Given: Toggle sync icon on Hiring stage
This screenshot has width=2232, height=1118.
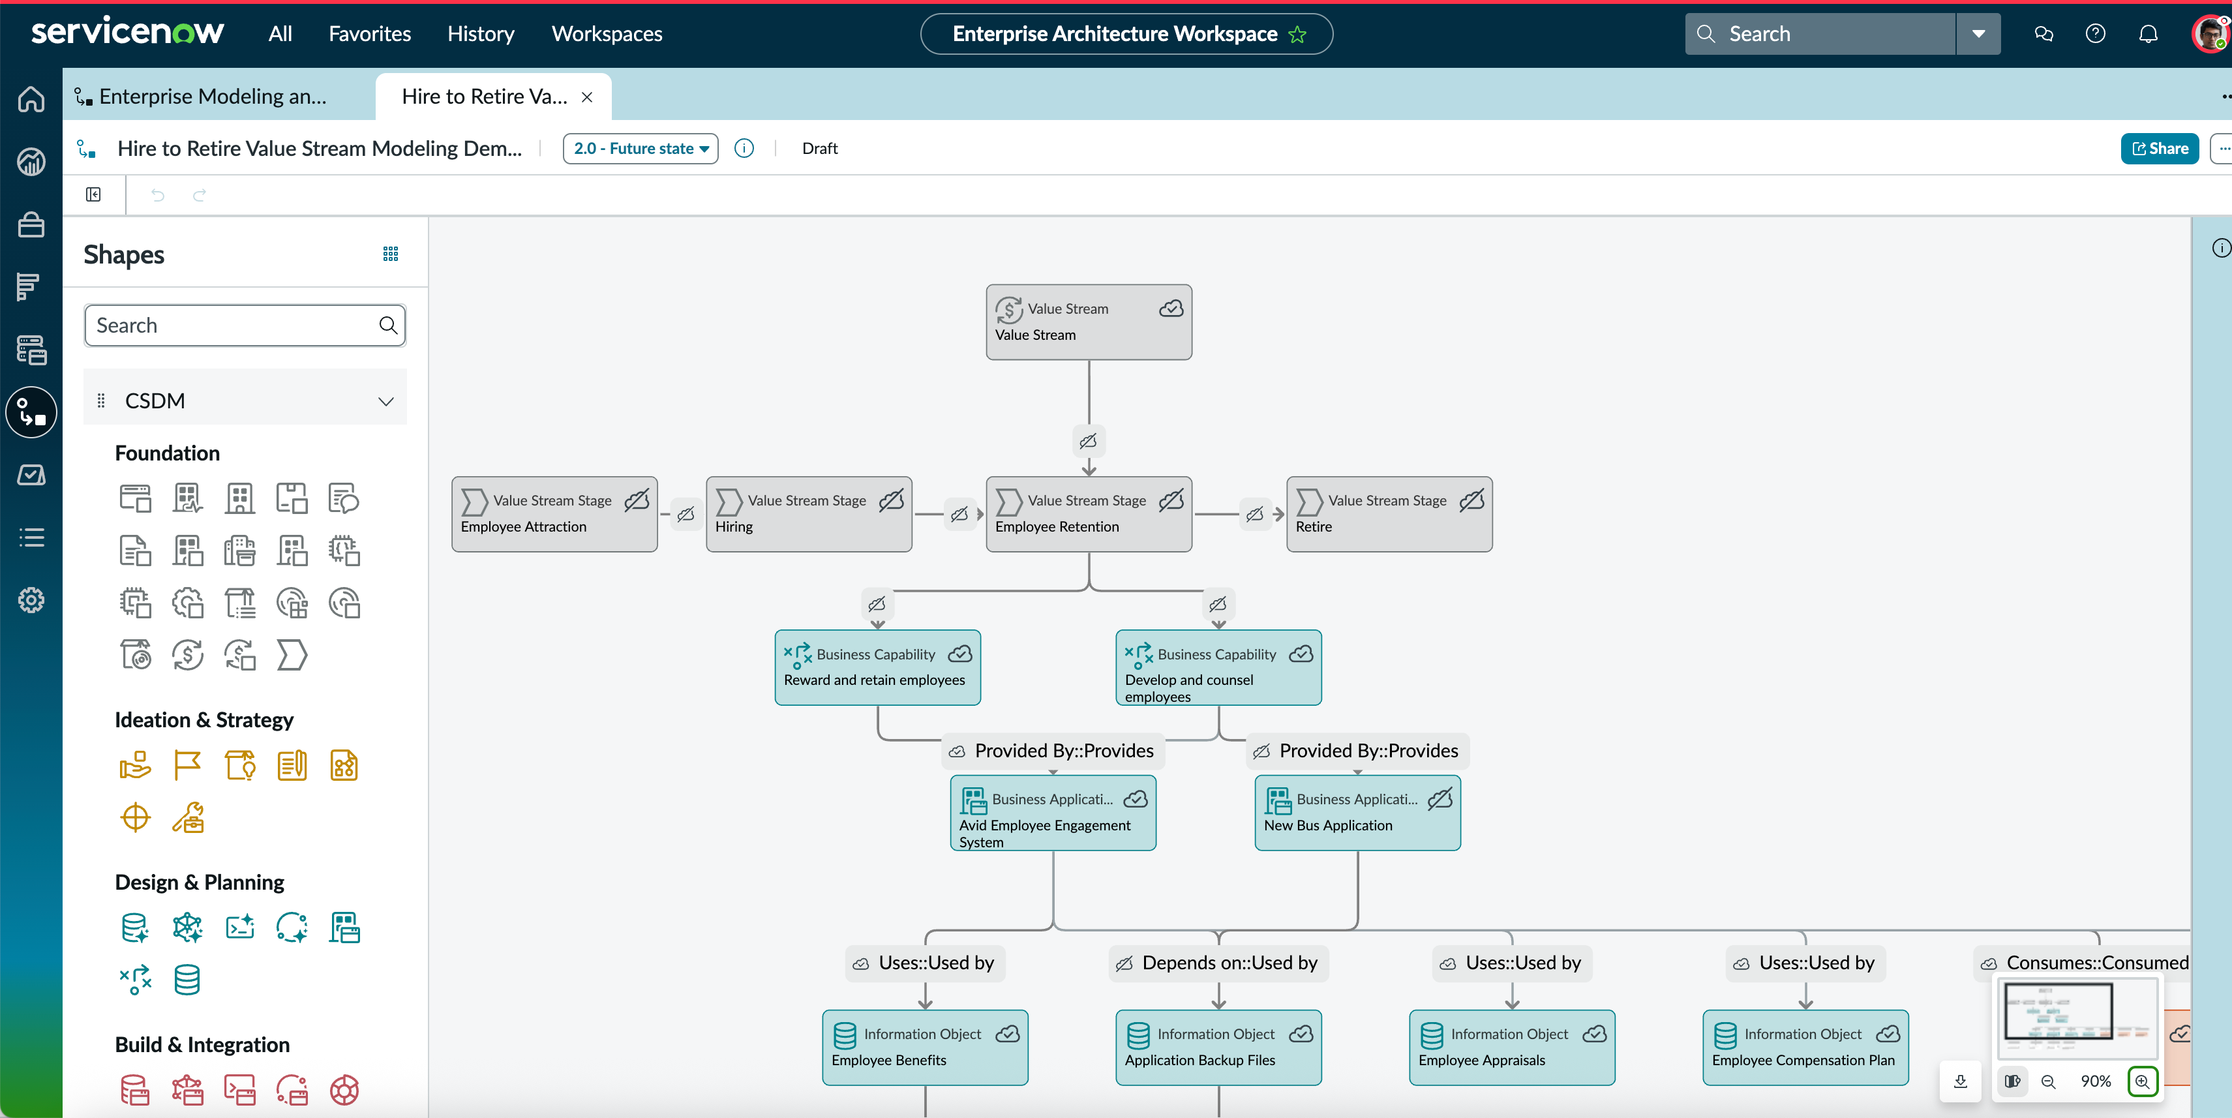Looking at the screenshot, I should (x=892, y=500).
